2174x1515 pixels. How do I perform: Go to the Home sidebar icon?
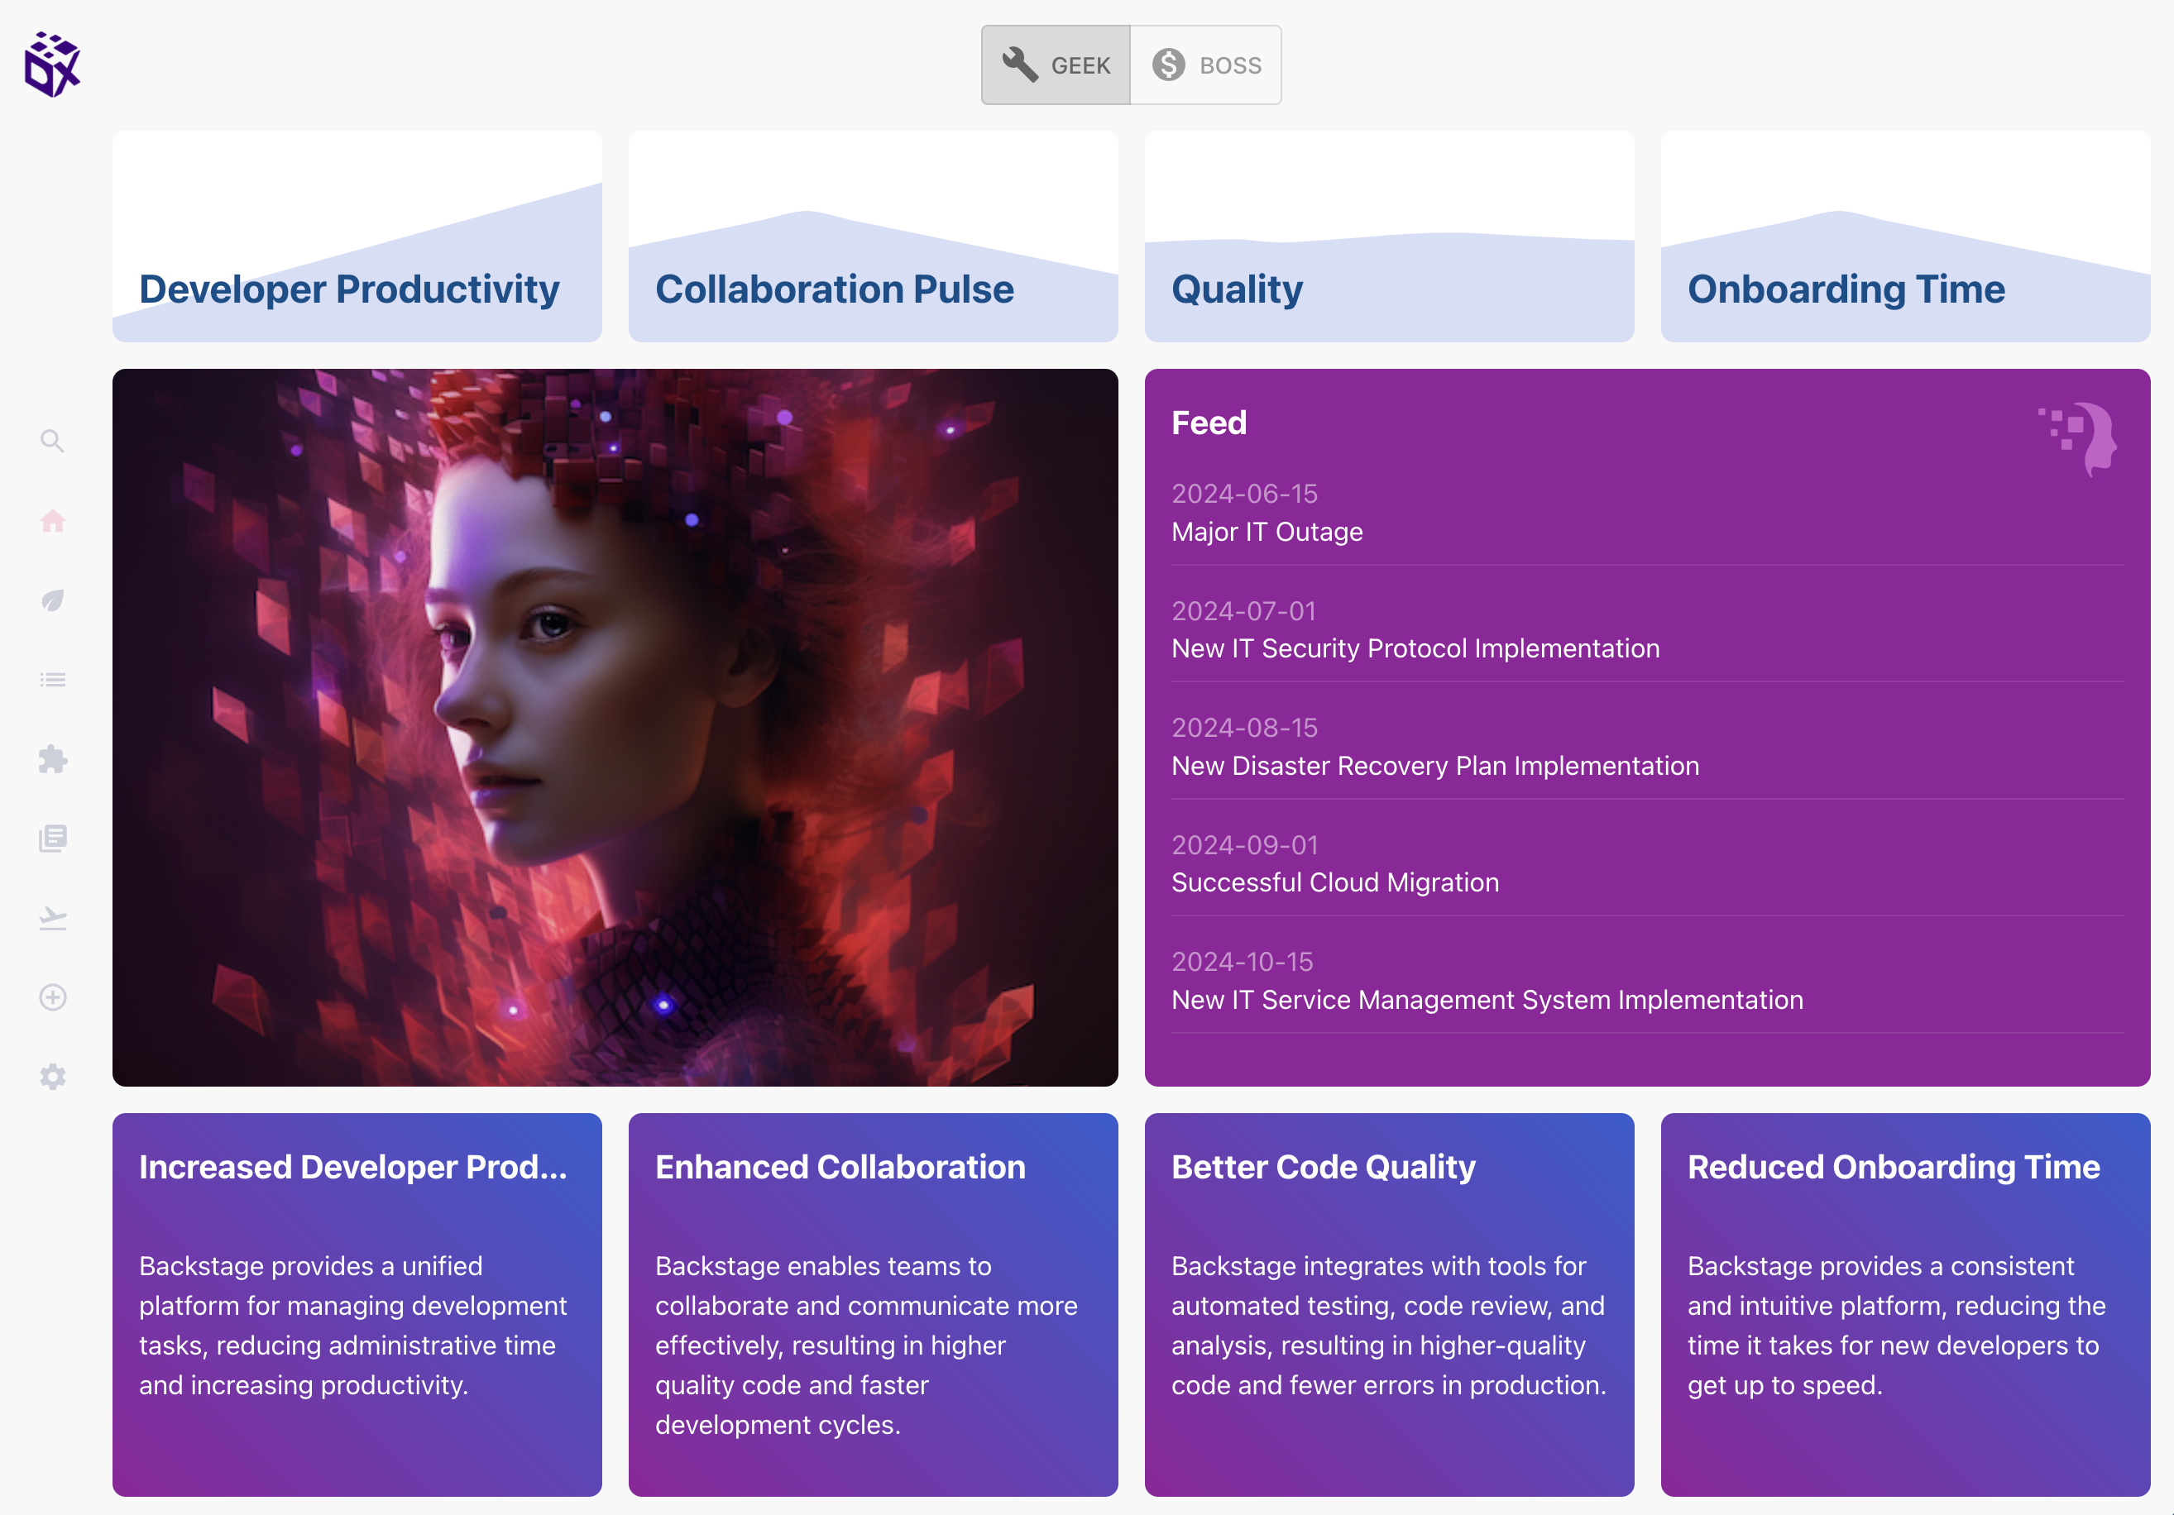pos(52,520)
